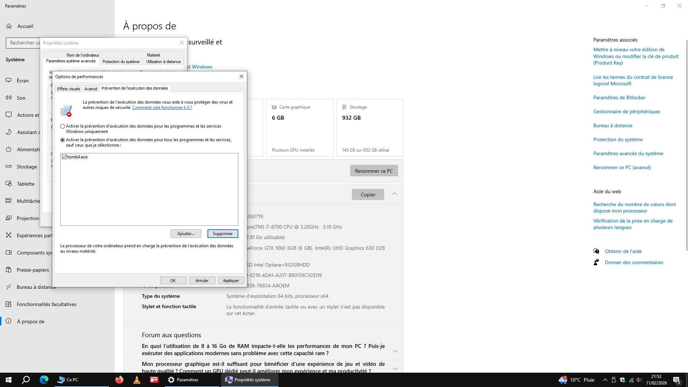
Task: Switch to the Effets visuels tab
Action: (68, 89)
